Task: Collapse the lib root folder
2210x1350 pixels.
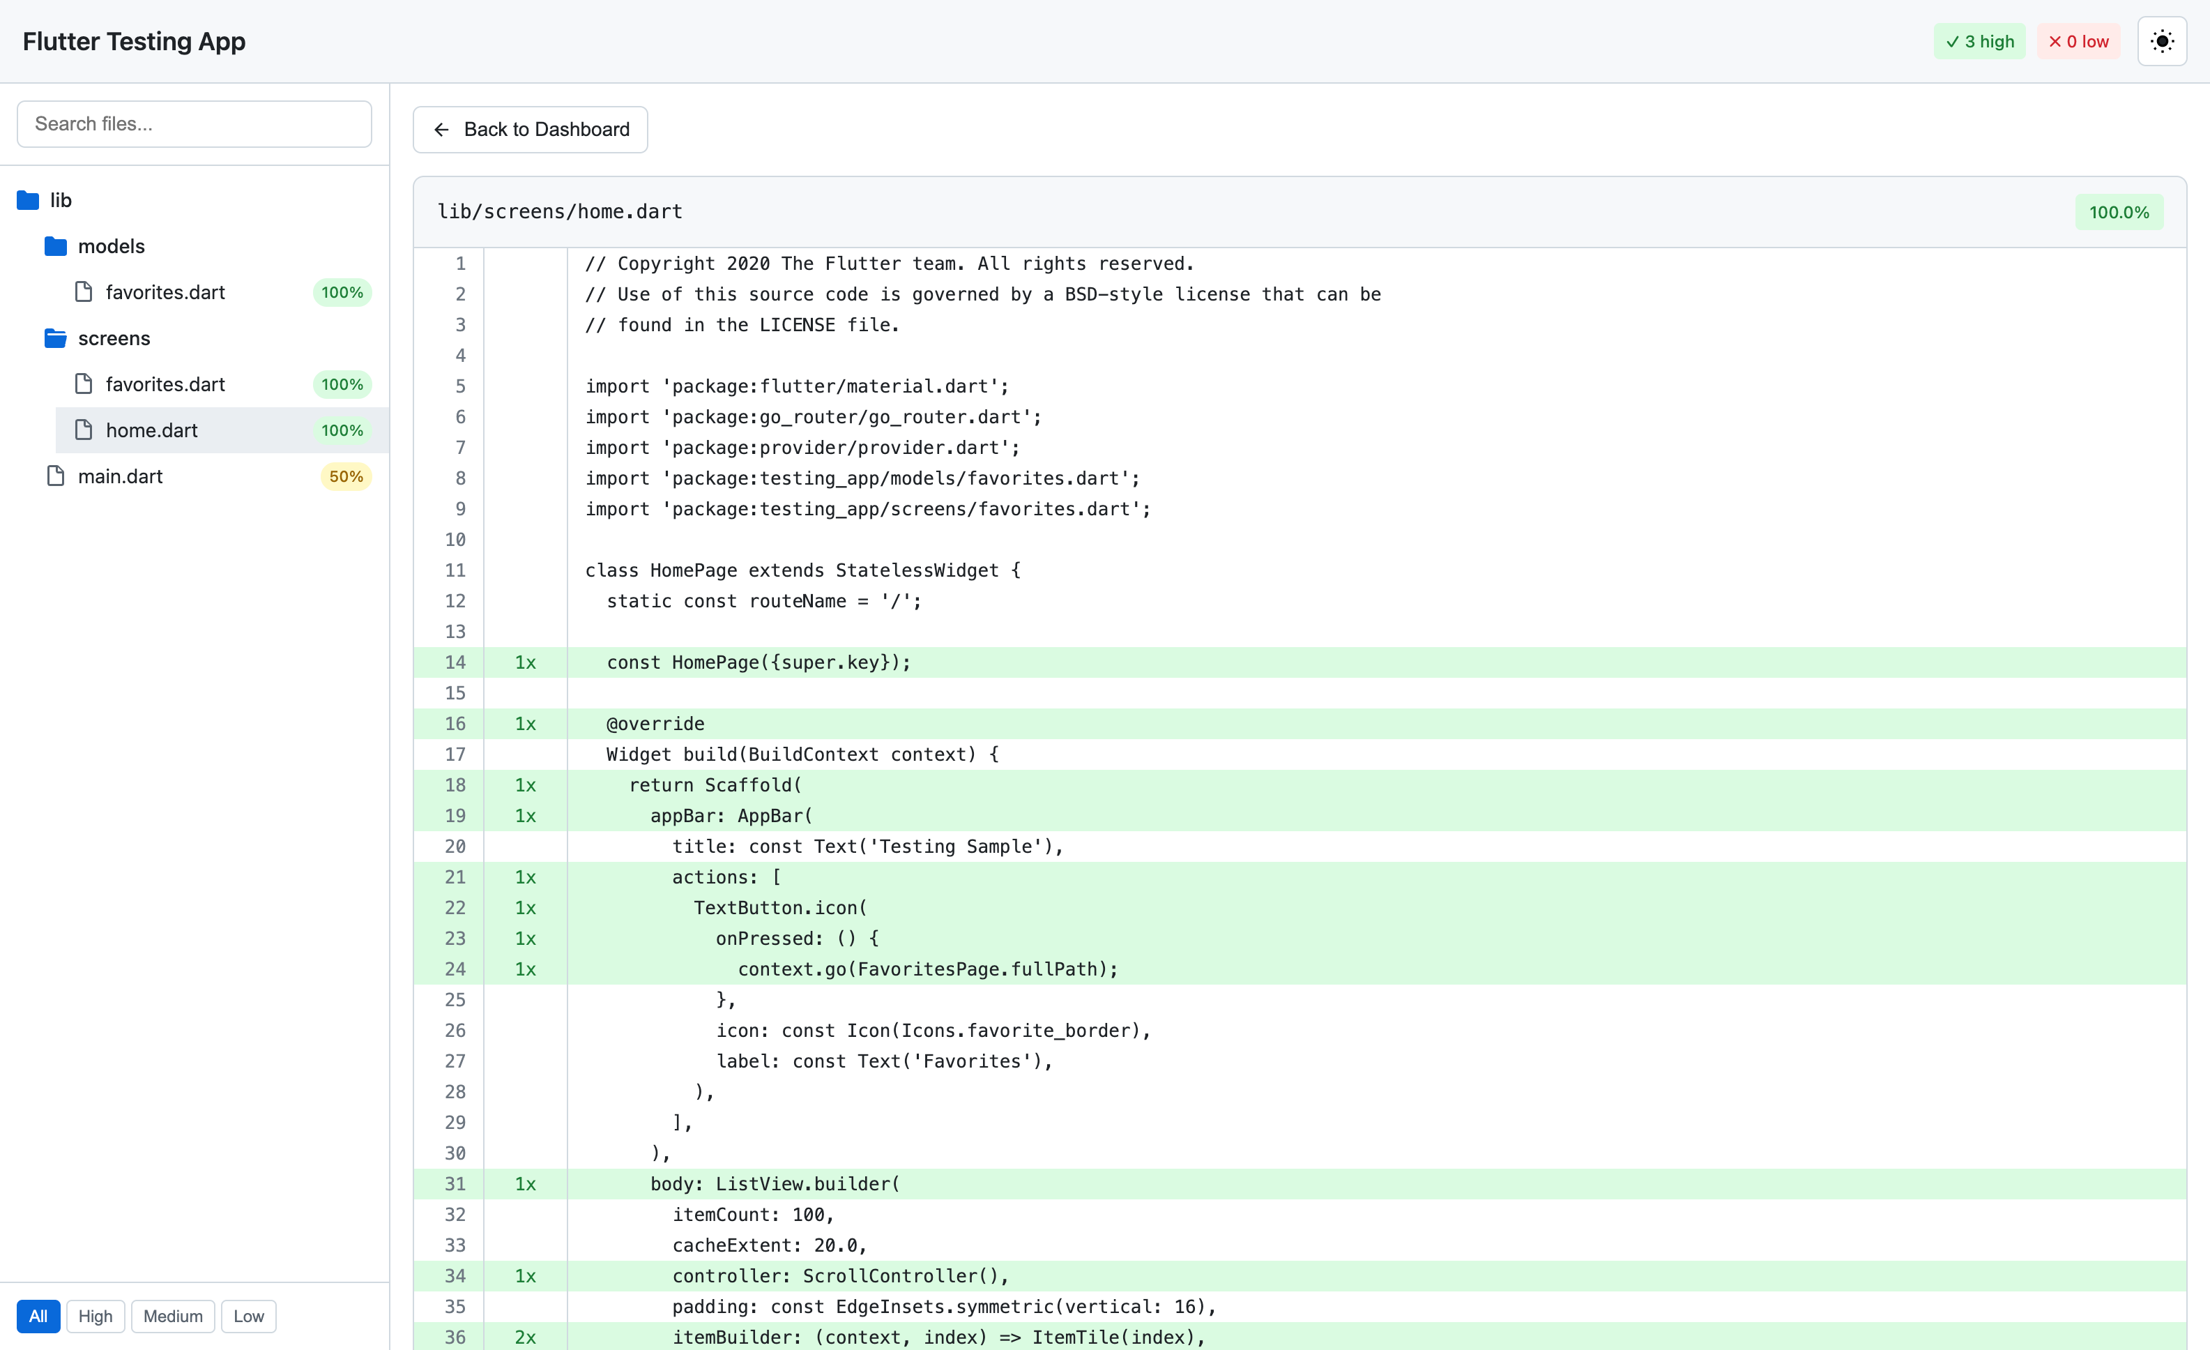Action: pos(61,200)
